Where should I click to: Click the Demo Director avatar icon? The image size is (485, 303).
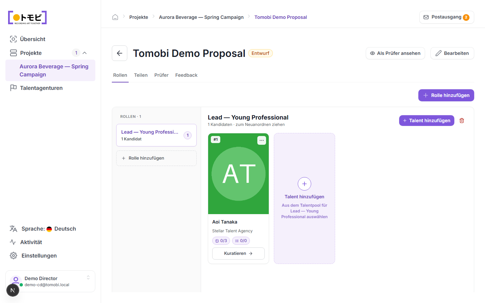click(16, 280)
